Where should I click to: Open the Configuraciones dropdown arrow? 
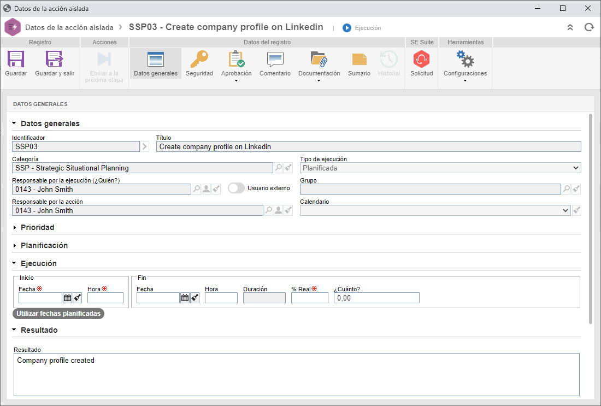click(465, 81)
